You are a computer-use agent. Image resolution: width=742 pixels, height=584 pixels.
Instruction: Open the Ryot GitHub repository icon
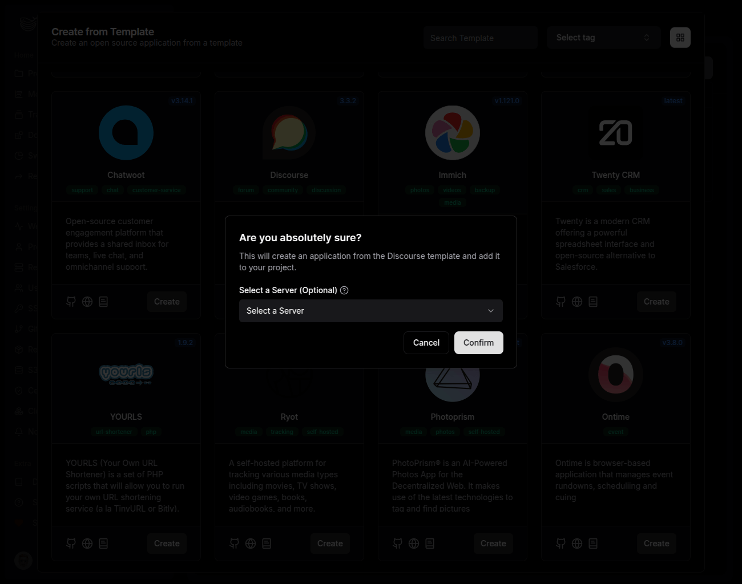pos(234,544)
